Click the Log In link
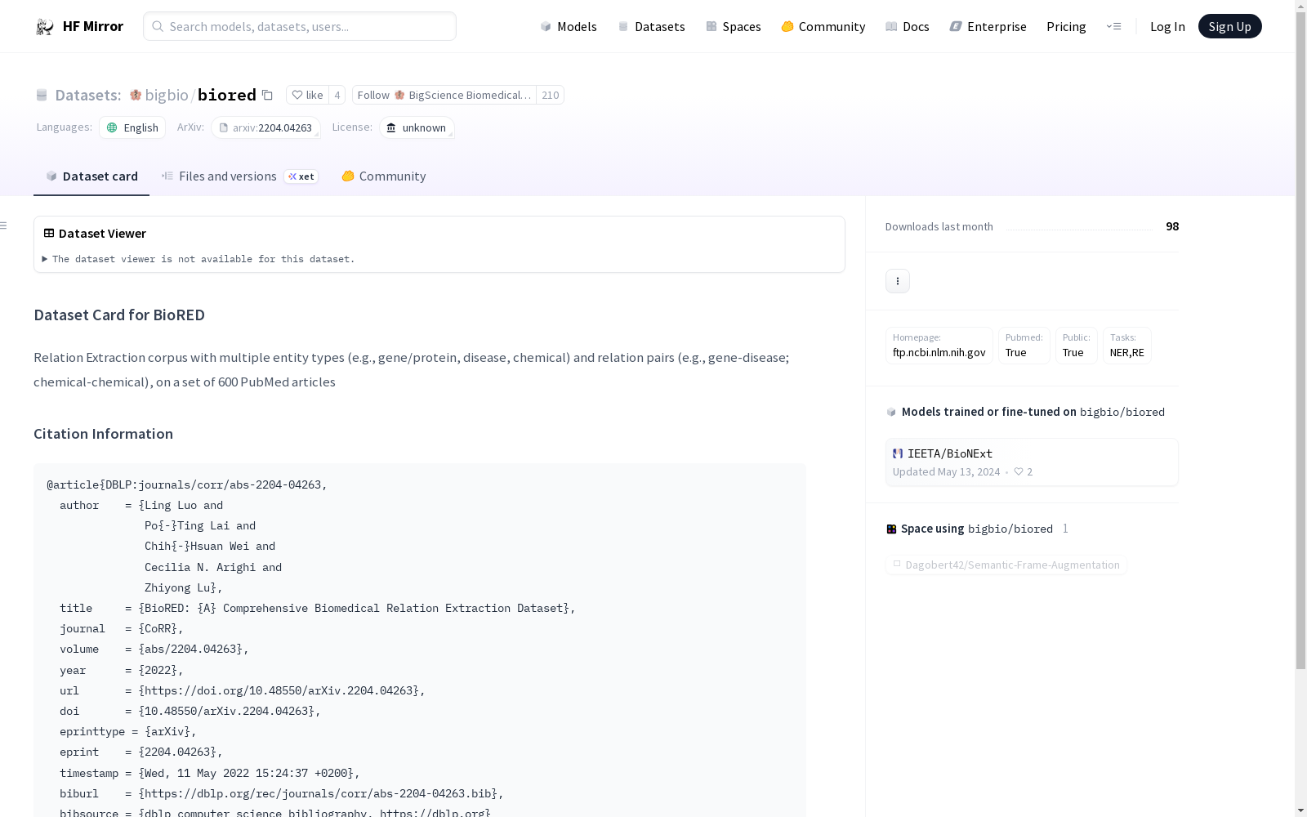This screenshot has height=817, width=1307. pos(1167,26)
